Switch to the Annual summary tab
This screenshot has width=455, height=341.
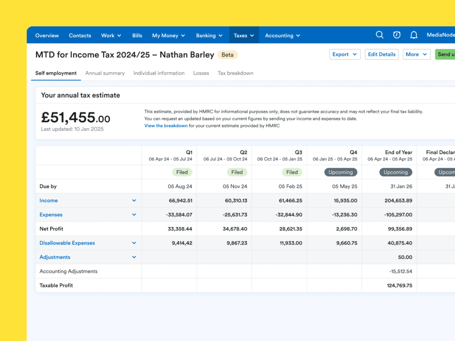click(105, 73)
